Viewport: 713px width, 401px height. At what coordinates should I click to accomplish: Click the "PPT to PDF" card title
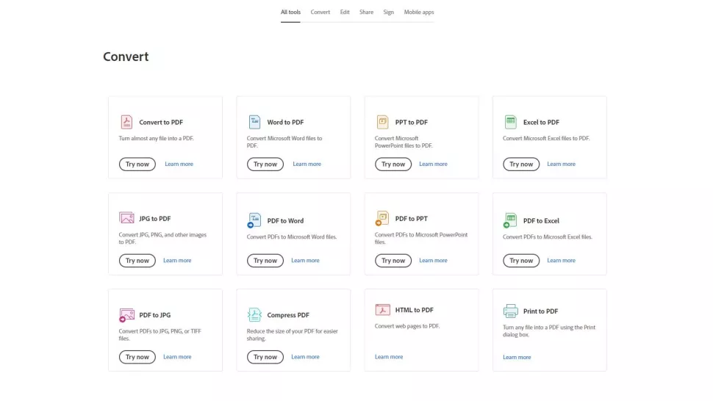point(412,122)
